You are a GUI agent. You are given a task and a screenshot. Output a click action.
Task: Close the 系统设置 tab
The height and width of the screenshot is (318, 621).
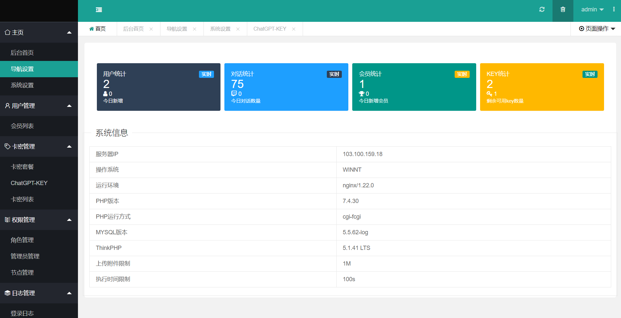pos(238,29)
